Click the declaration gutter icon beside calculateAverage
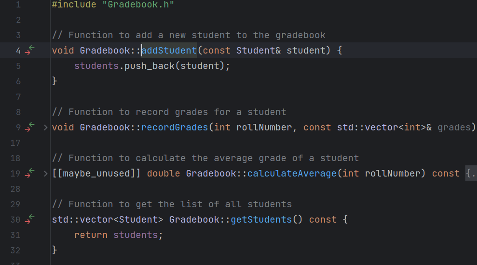The image size is (477, 265). click(29, 173)
